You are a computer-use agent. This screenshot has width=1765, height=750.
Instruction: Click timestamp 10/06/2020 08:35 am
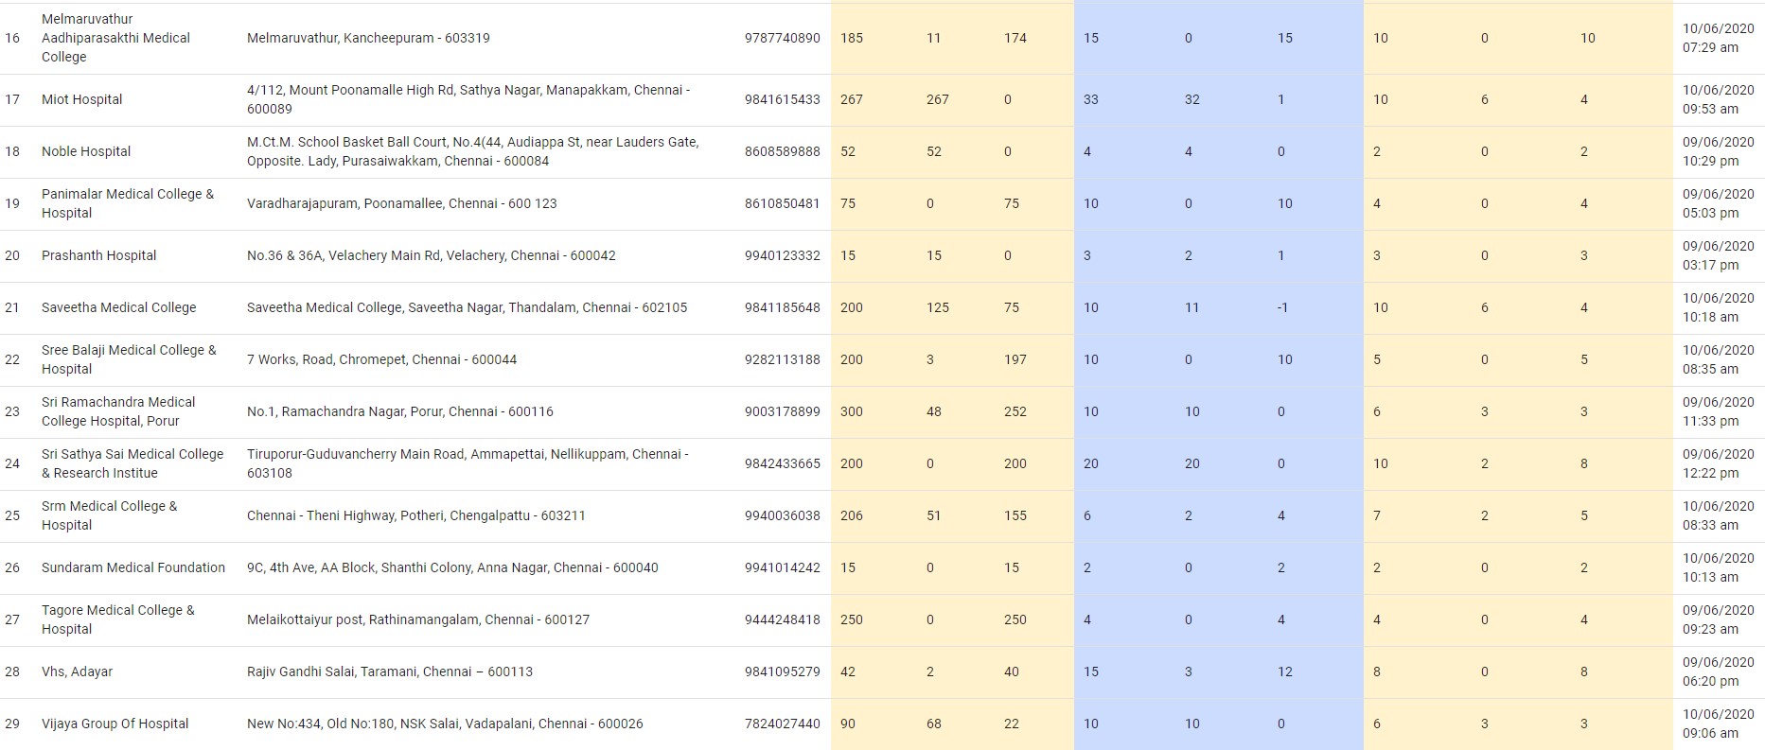point(1719,359)
